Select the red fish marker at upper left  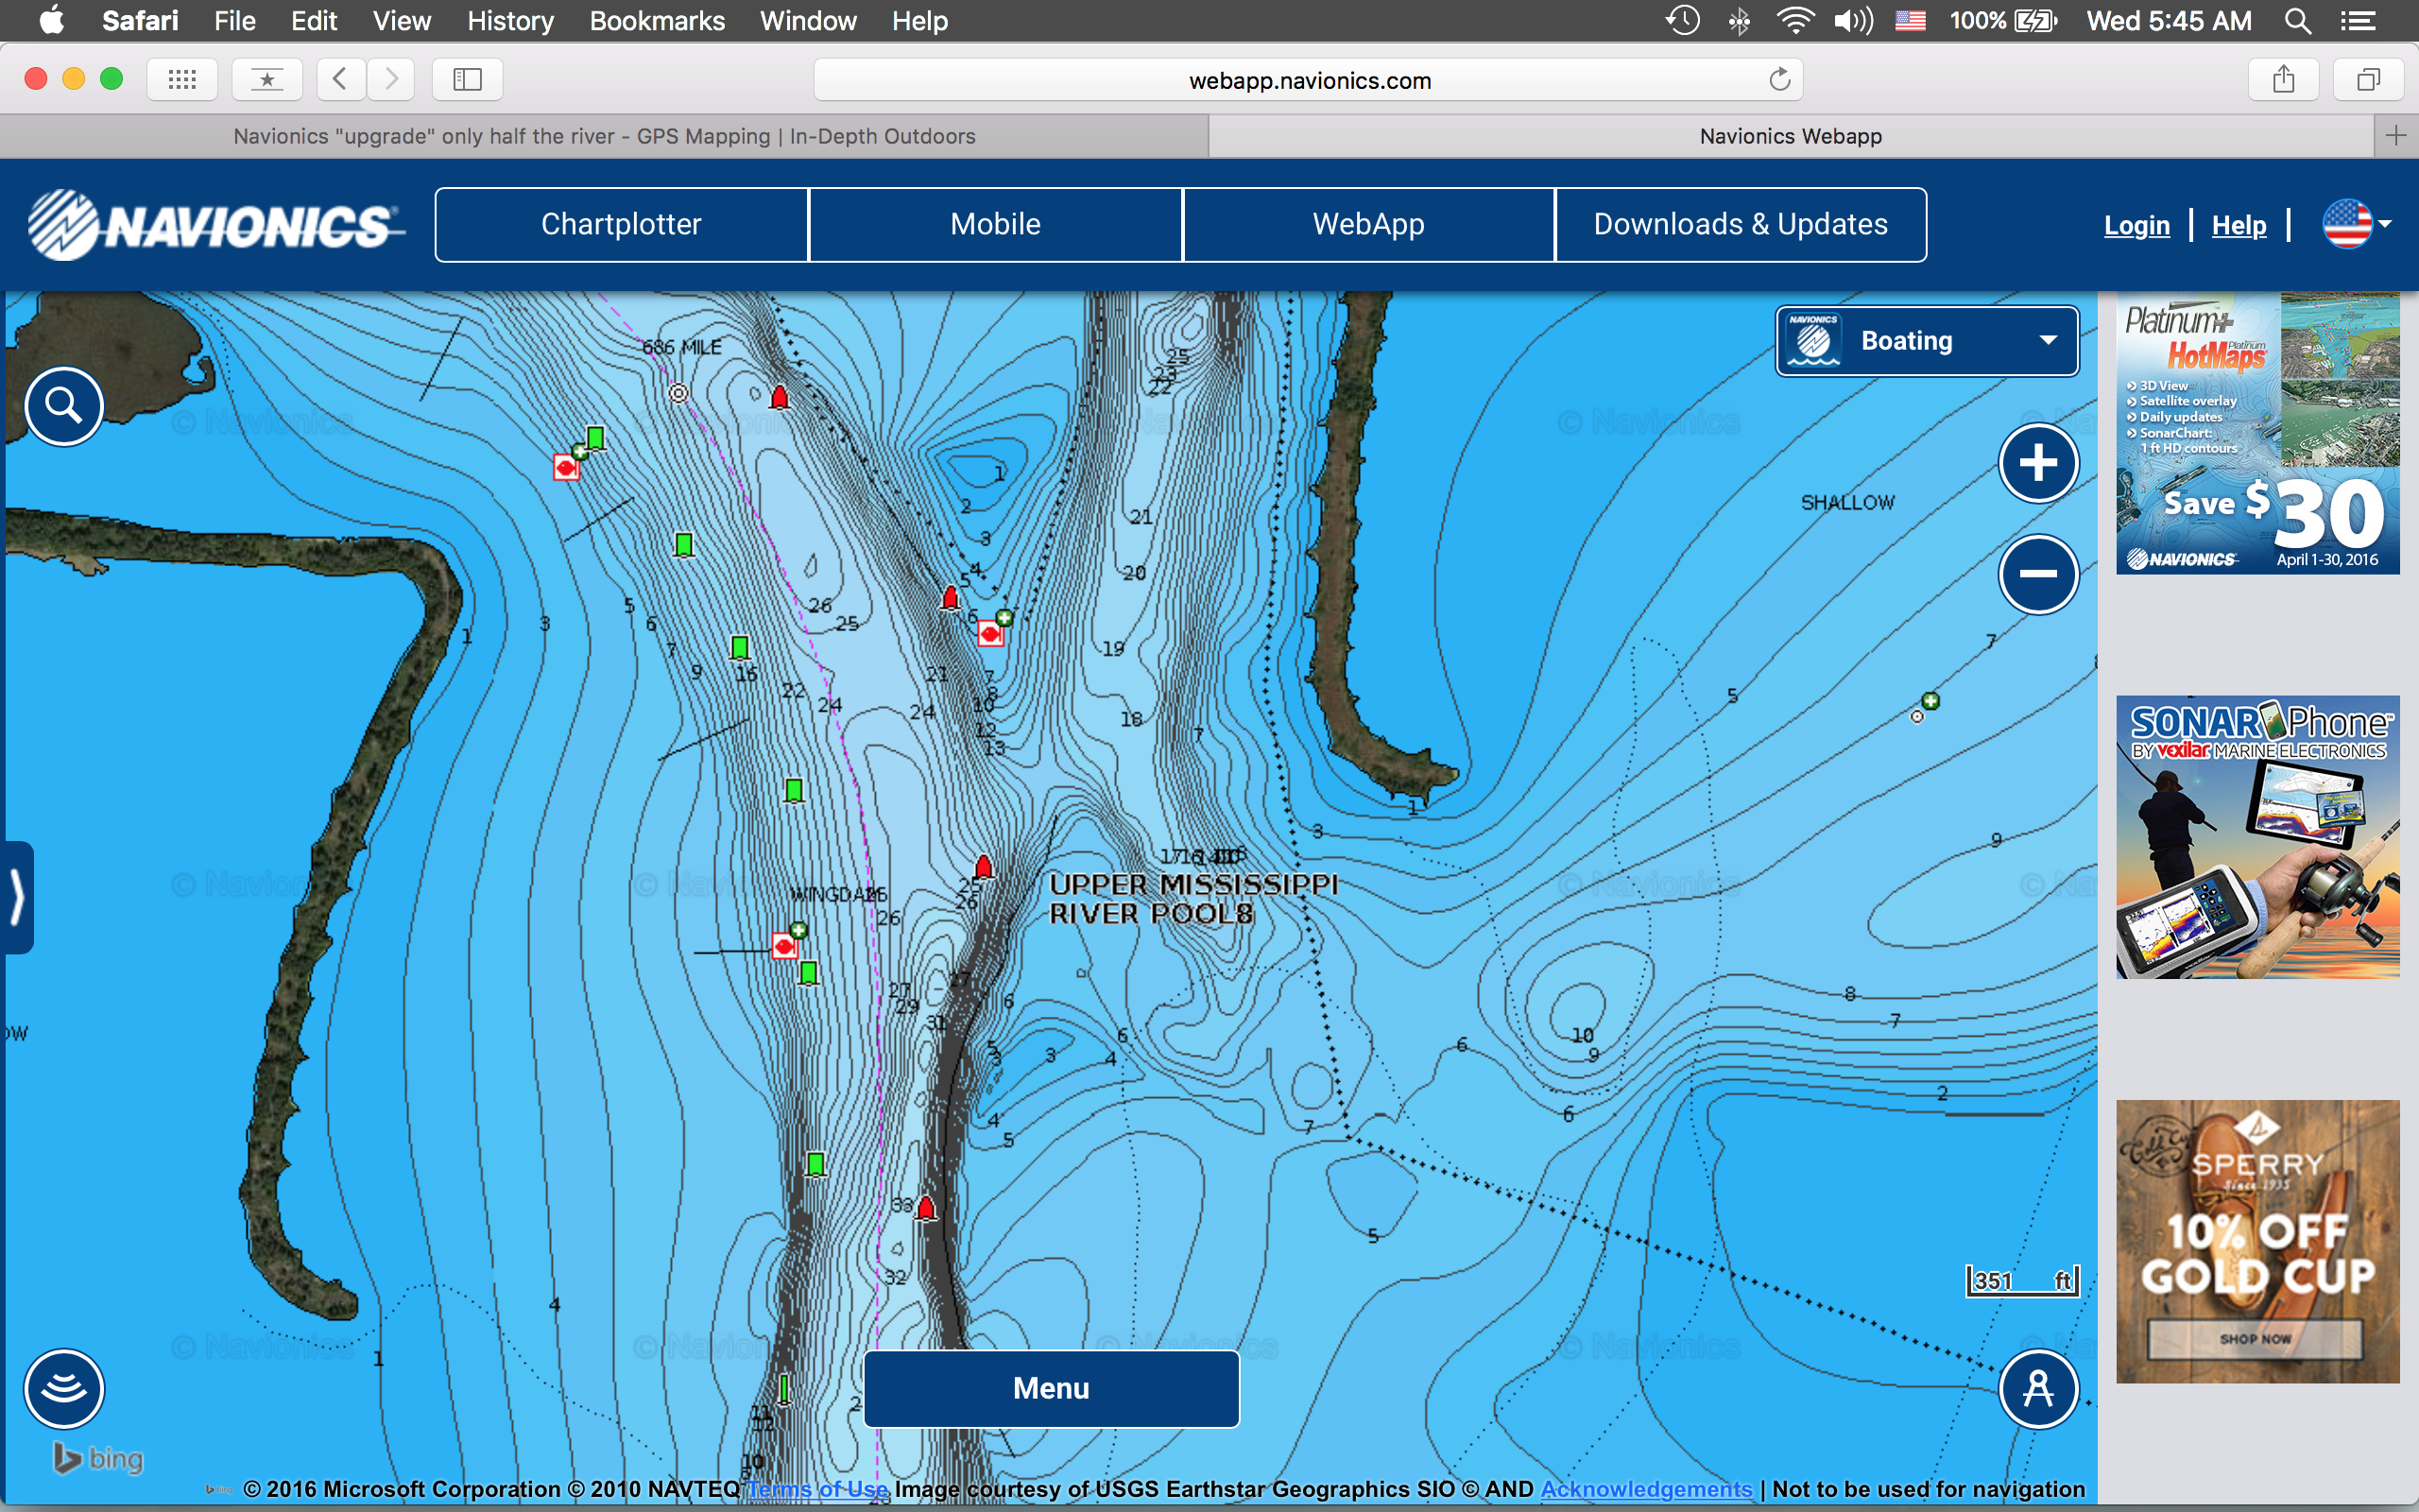[x=567, y=467]
